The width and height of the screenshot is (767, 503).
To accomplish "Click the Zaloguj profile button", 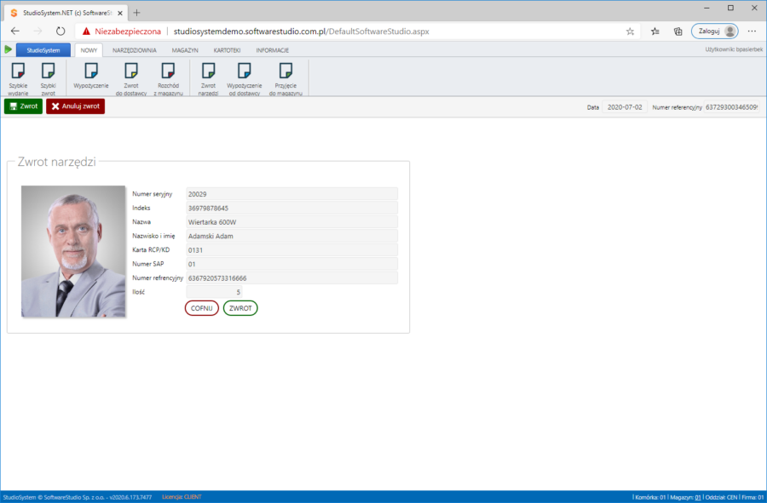I will click(715, 31).
